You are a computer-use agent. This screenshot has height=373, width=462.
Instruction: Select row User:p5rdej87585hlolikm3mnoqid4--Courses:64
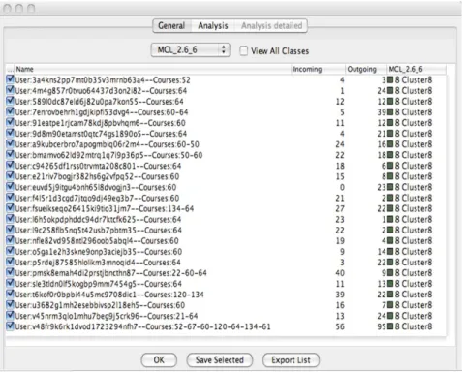tap(226, 263)
